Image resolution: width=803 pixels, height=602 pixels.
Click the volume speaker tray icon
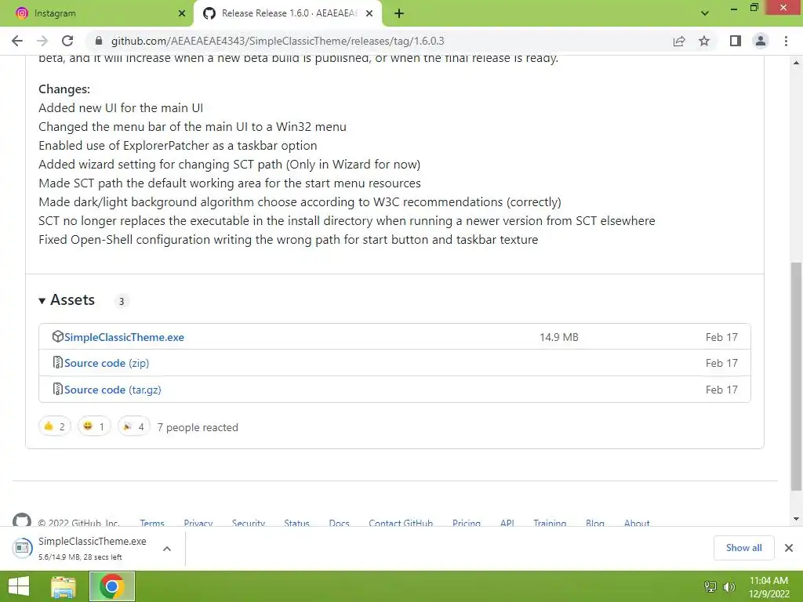tap(729, 586)
